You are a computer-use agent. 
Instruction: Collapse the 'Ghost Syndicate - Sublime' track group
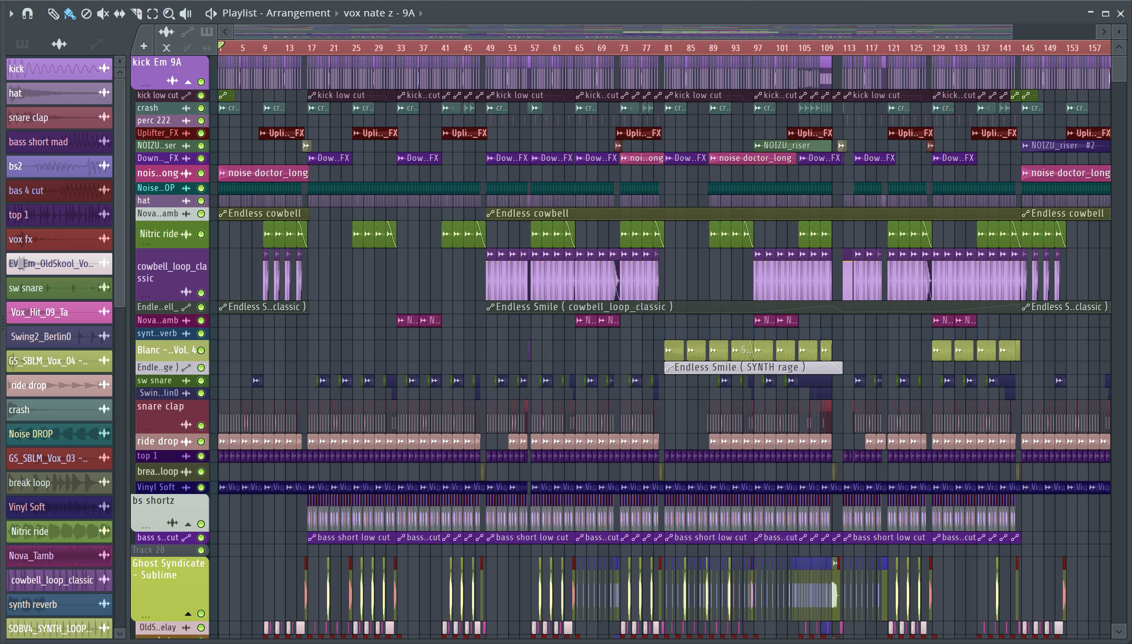point(188,614)
